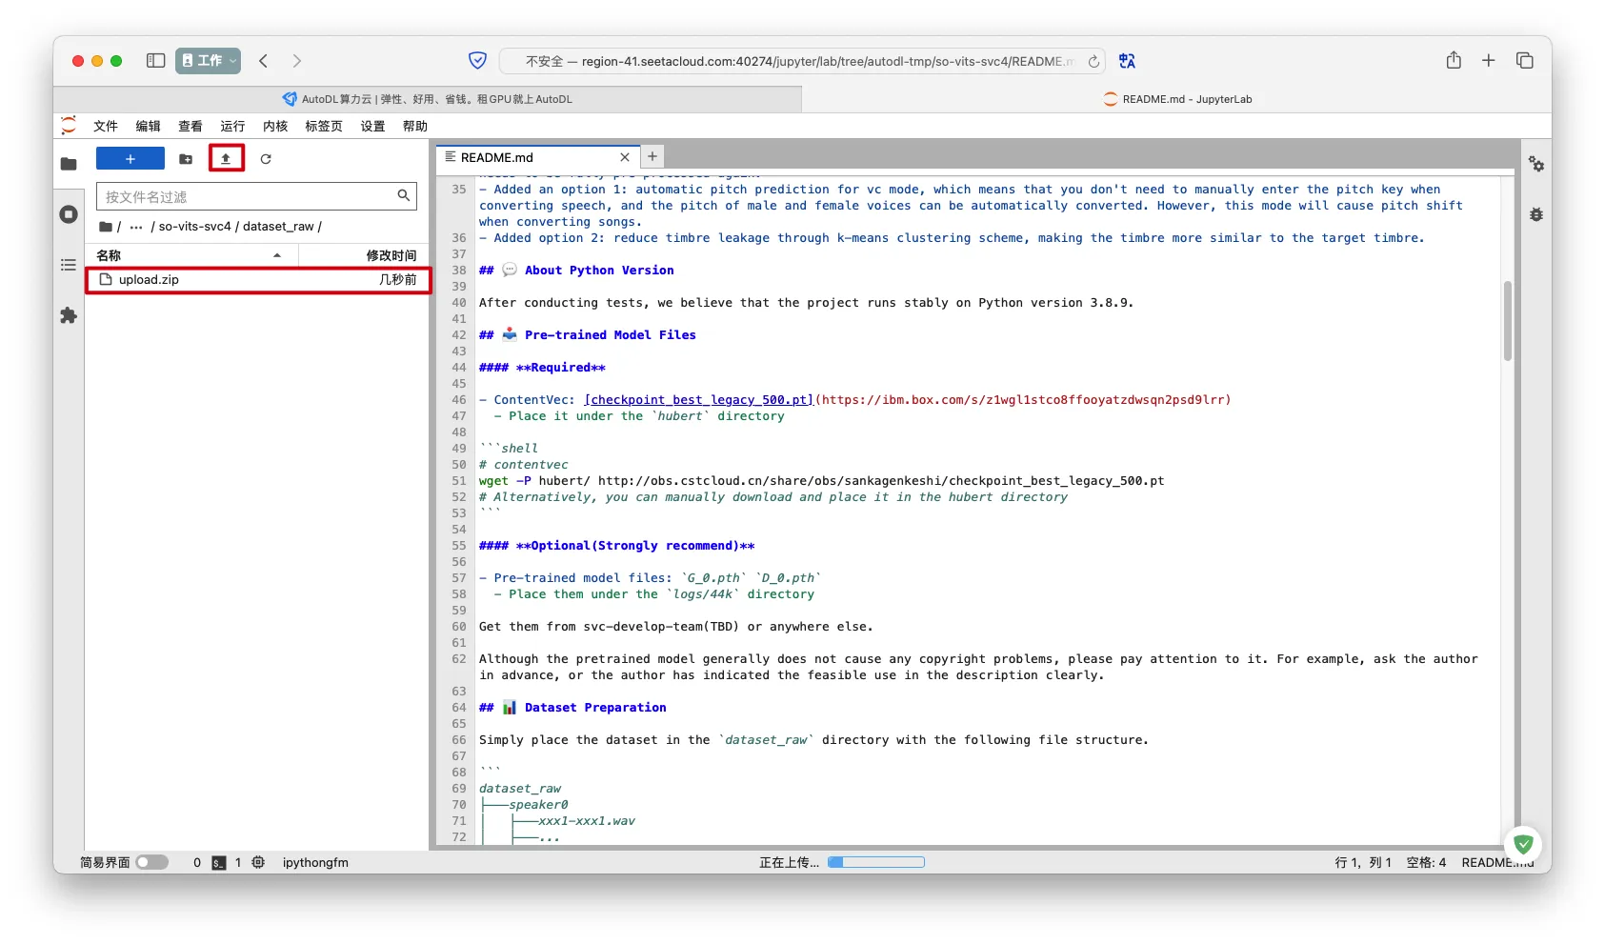Viewport: 1605px width, 944px height.
Task: Click the terminal count status icon
Action: pos(218,862)
